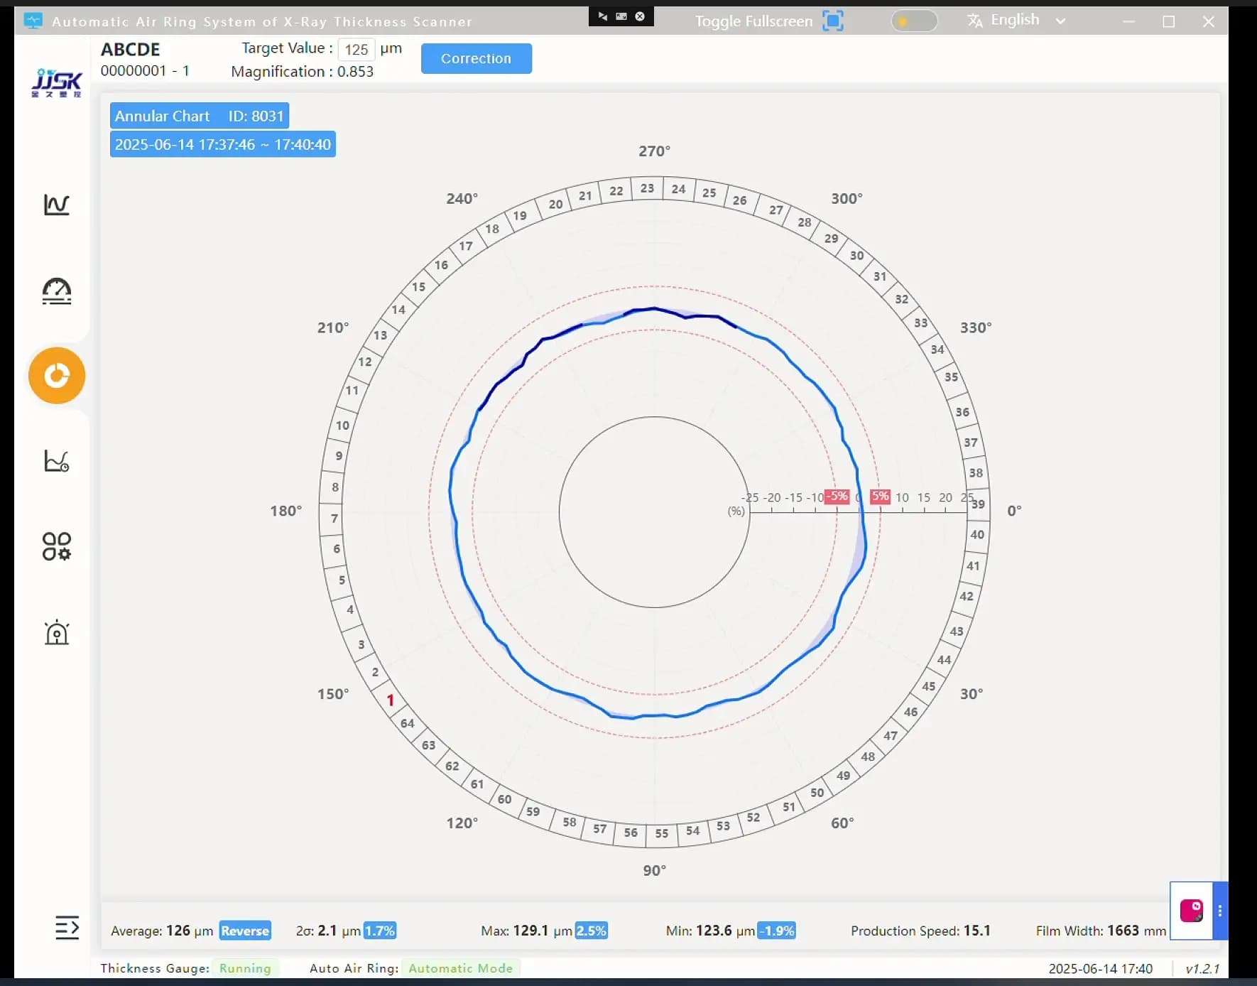1257x986 pixels.
Task: Open the English language dropdown
Action: tap(1016, 21)
